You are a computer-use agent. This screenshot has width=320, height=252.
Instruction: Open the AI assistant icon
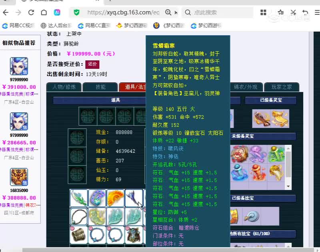coord(57,12)
